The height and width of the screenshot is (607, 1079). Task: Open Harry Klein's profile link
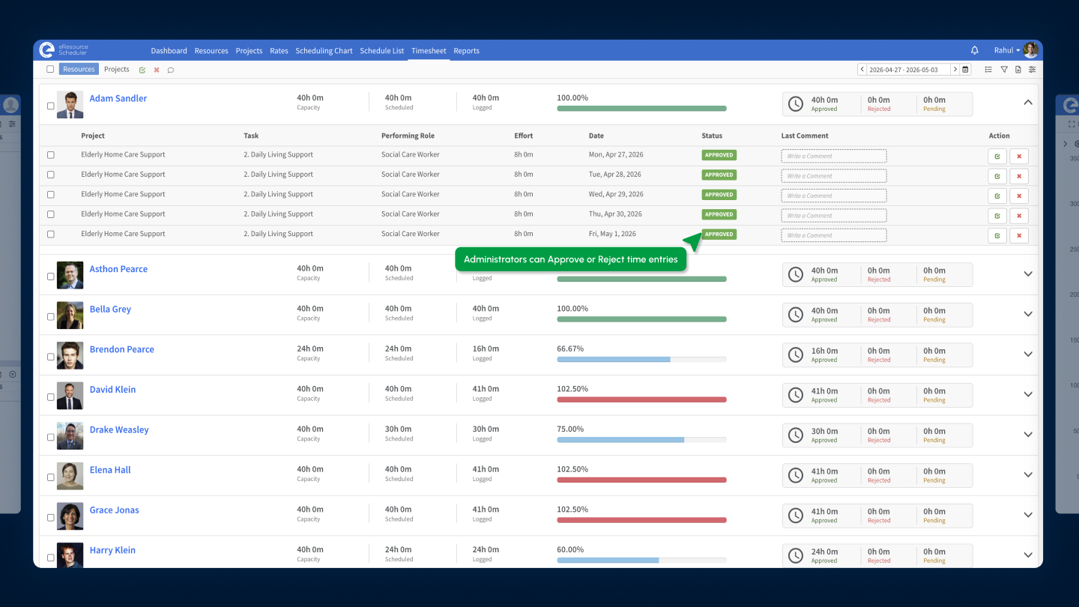(x=112, y=550)
